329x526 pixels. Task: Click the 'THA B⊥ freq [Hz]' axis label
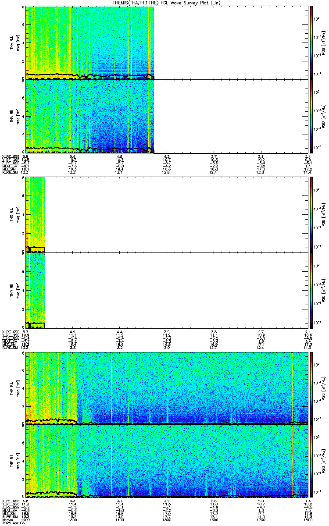pyautogui.click(x=14, y=43)
